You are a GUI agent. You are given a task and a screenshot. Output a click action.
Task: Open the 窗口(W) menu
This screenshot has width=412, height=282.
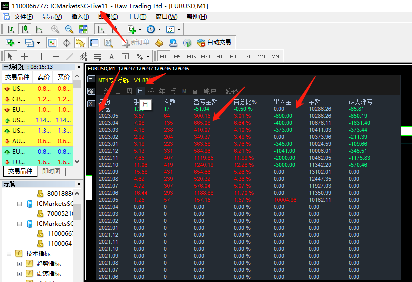166,17
